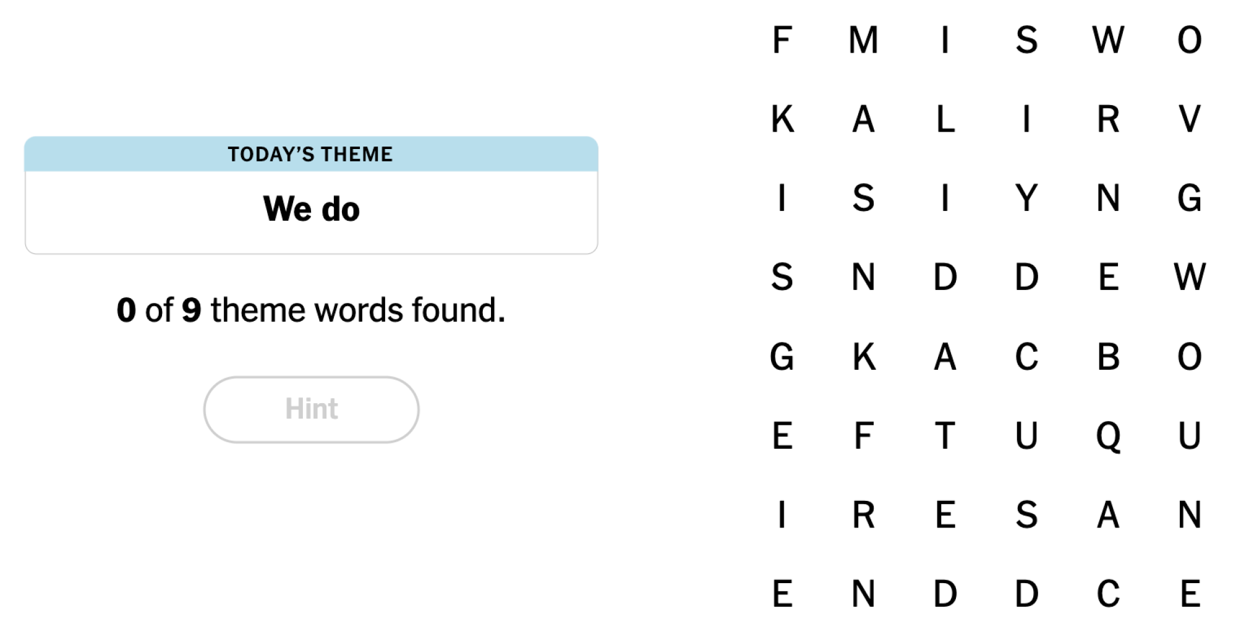Select the letter L in the grid
Screen dimensions: 1236x632
pos(945,119)
